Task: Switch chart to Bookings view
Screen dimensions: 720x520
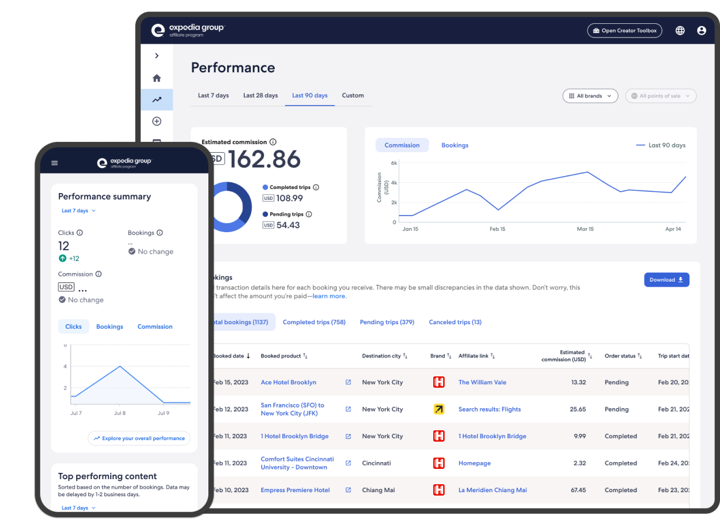Action: coord(454,145)
